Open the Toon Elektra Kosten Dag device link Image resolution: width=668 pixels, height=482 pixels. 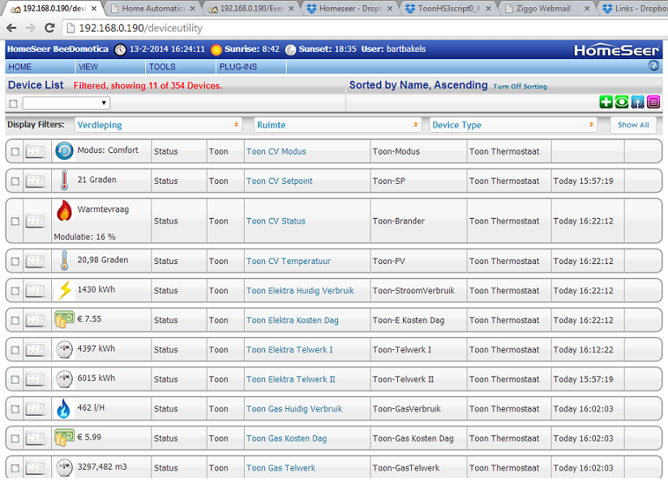click(292, 320)
